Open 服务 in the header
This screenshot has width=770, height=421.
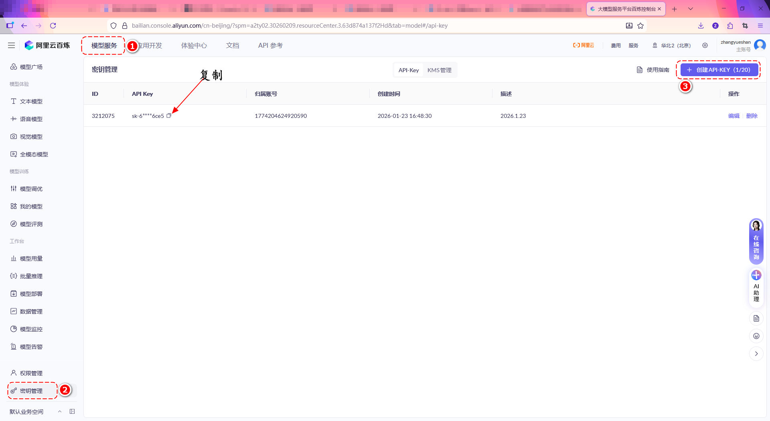[634, 46]
